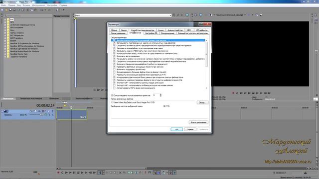Screen dimensions: 319x179
Task: Click the Undo icon in main toolbar
Action: (x=42, y=10)
